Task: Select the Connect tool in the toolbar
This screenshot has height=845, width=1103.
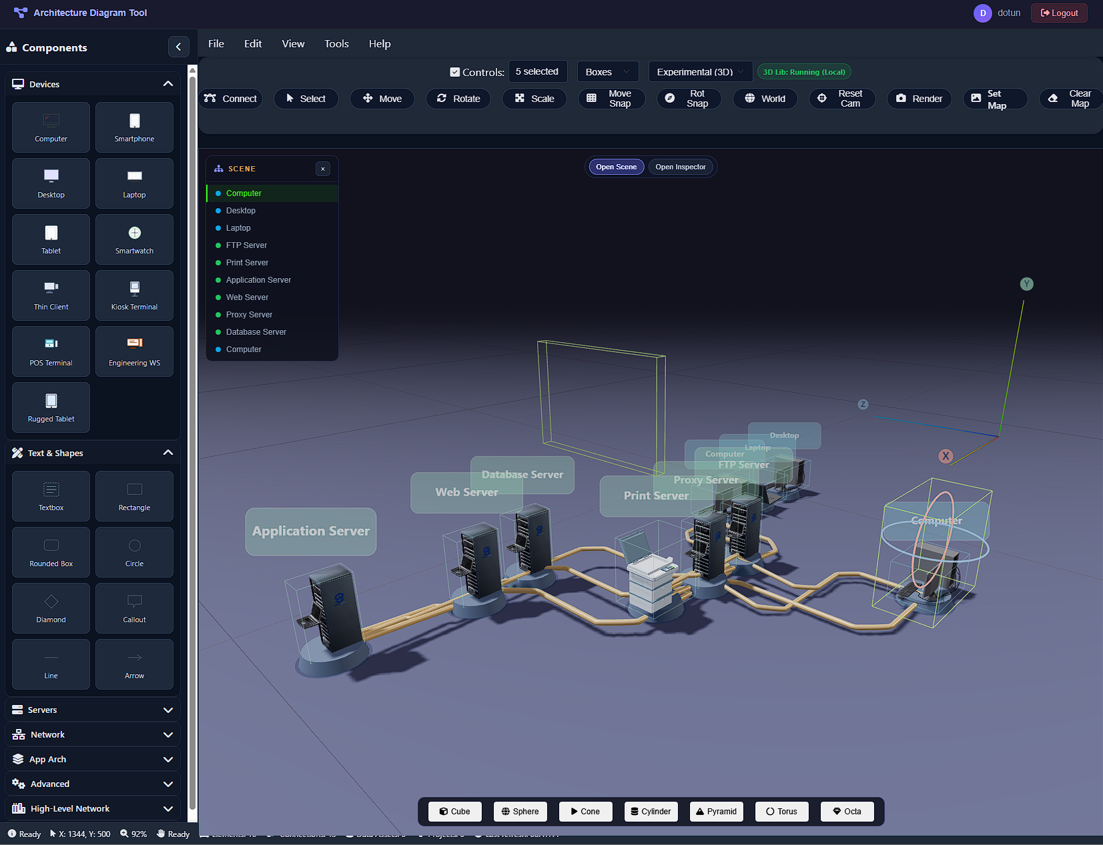Action: click(230, 98)
